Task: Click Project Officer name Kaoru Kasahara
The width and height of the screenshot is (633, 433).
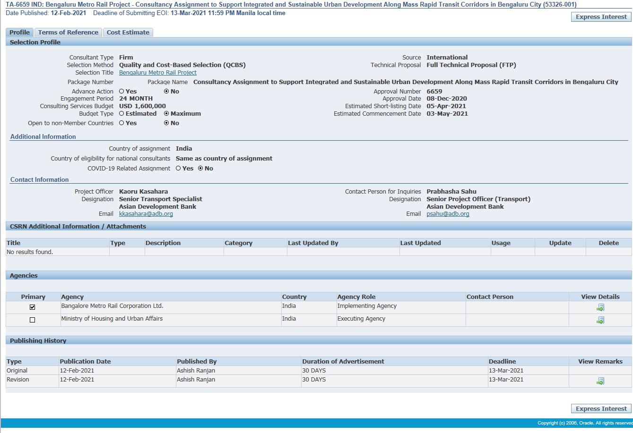Action: pyautogui.click(x=143, y=191)
